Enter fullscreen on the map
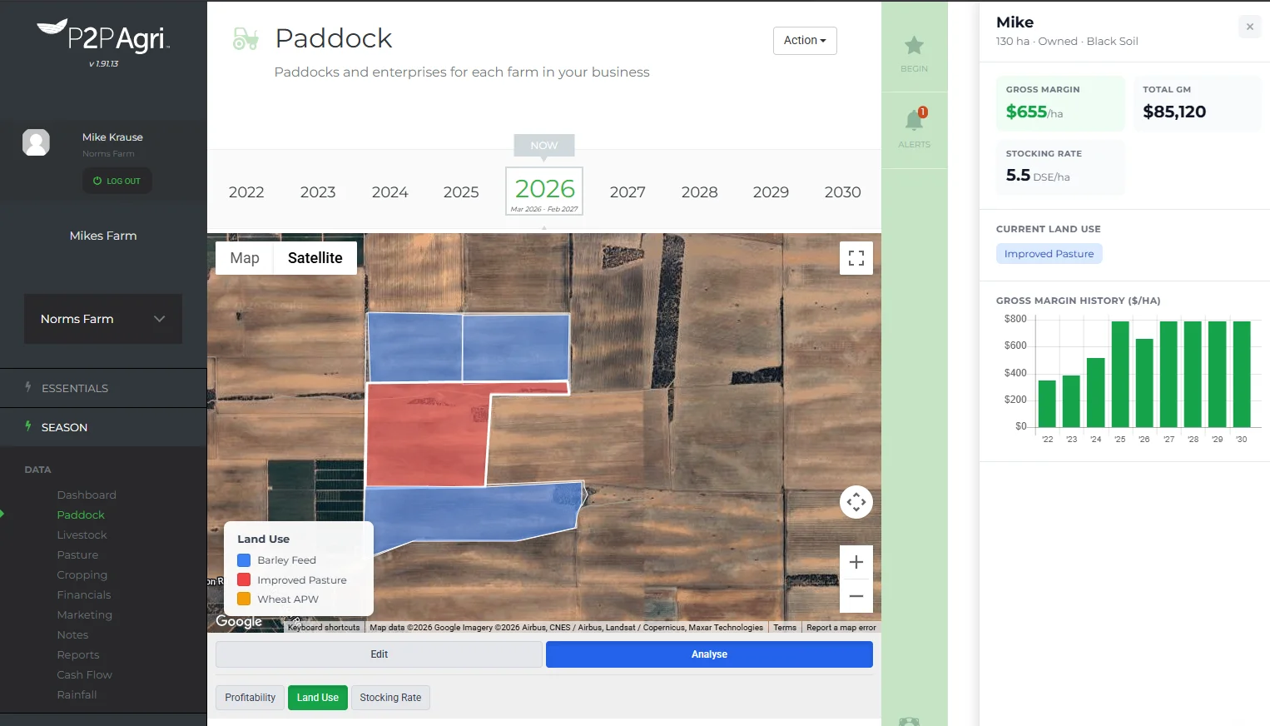Viewport: 1270px width, 726px height. point(856,258)
